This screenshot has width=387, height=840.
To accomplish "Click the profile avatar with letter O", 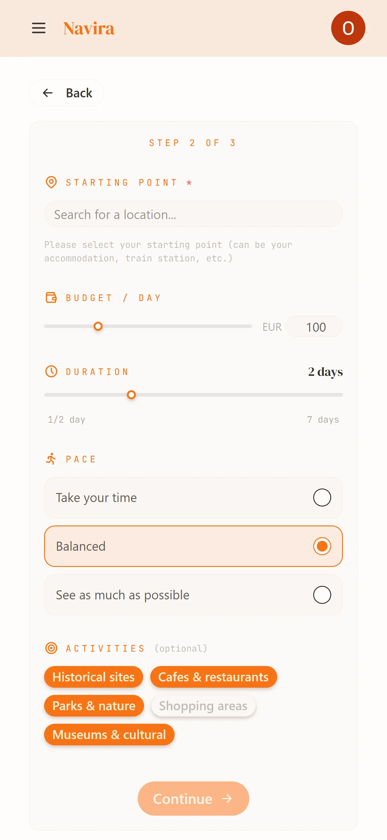I will pyautogui.click(x=348, y=27).
